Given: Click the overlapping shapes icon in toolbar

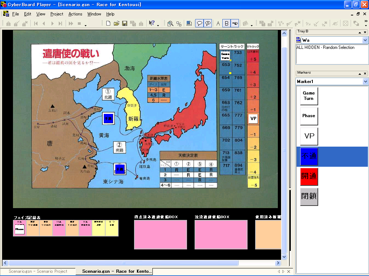Looking at the screenshot, I should click(x=356, y=23).
